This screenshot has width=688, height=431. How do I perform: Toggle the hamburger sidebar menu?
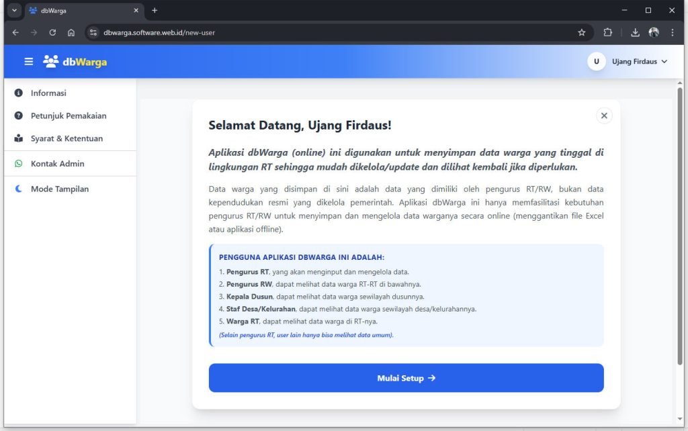pos(29,62)
